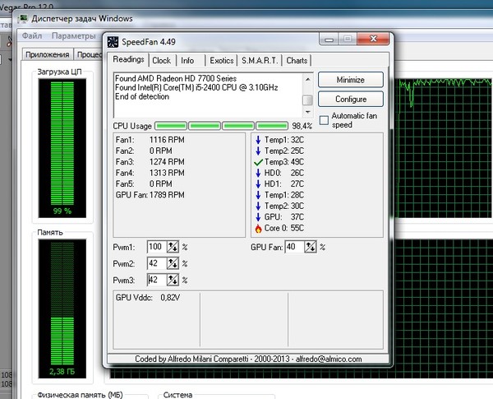Open the Файл menu in Task Manager
The height and width of the screenshot is (399, 493).
(x=32, y=36)
